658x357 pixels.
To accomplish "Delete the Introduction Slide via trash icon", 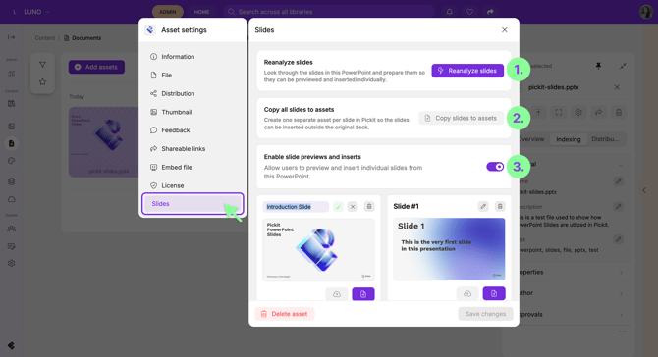I will (x=369, y=206).
